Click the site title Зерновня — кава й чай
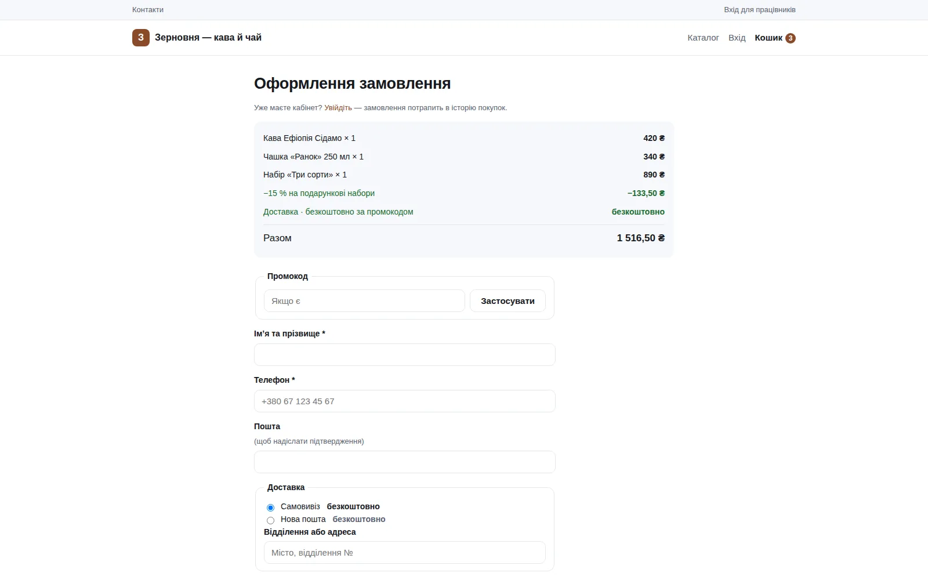928x580 pixels. click(x=208, y=38)
